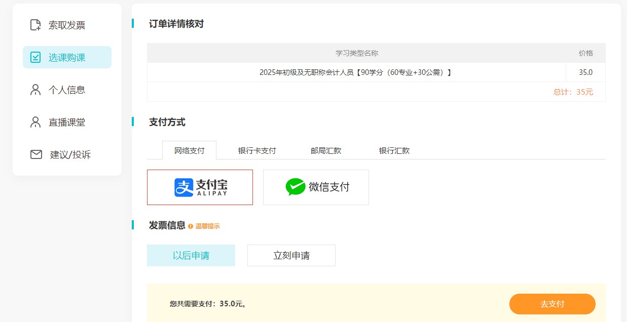Click the 索取发票 document icon in sidebar
Viewport: 627px width, 322px height.
pos(36,24)
